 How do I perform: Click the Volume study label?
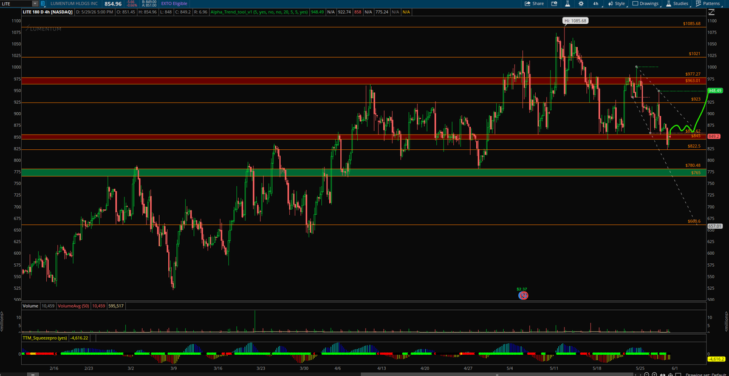click(30, 306)
